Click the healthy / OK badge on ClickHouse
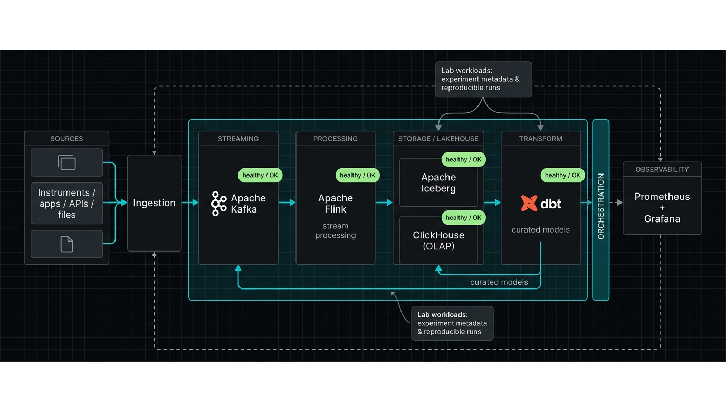Screen dimensions: 726x405 [463, 217]
